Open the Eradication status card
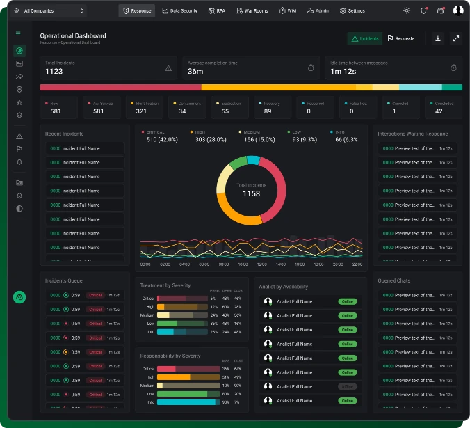Image resolution: width=470 pixels, height=428 pixels. [230, 108]
